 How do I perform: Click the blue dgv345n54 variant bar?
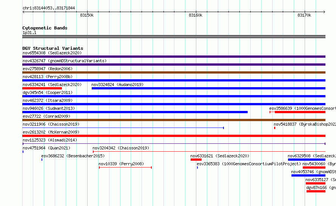pos(174,96)
